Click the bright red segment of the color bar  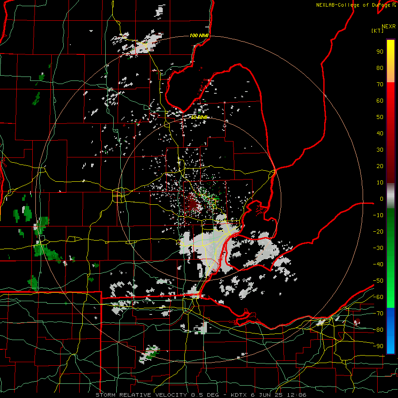pyautogui.click(x=390, y=94)
